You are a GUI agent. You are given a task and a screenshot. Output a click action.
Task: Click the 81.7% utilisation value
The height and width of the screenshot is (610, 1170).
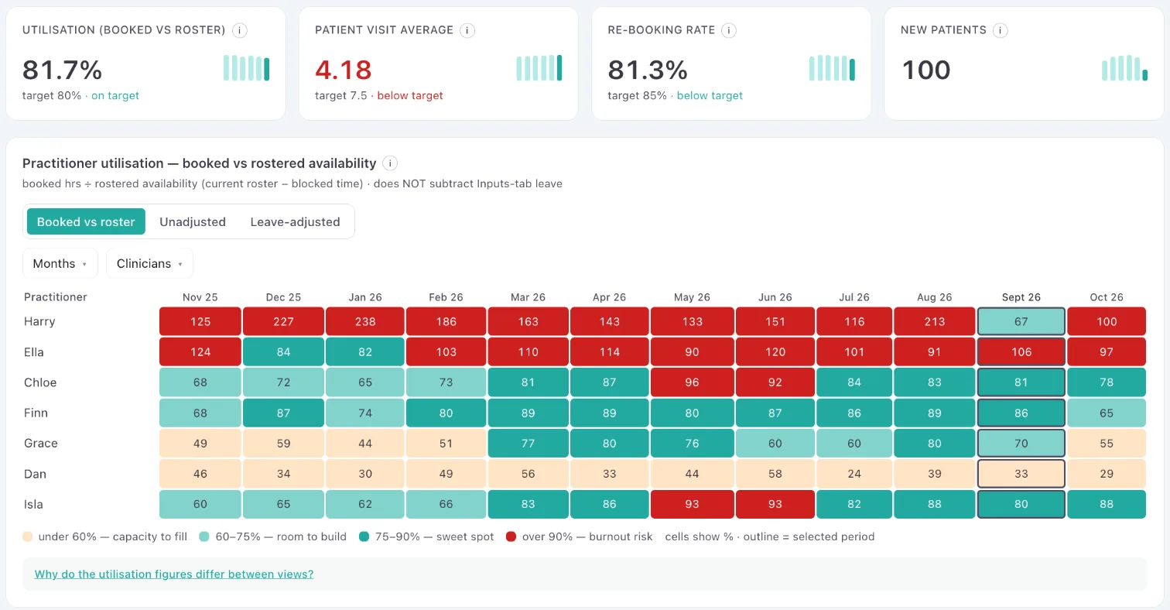point(63,70)
